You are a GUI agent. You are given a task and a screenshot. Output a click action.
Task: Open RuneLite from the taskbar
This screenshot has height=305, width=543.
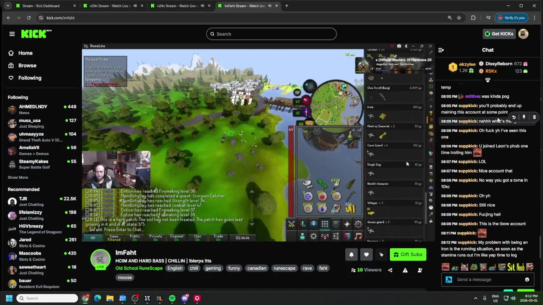point(160,298)
